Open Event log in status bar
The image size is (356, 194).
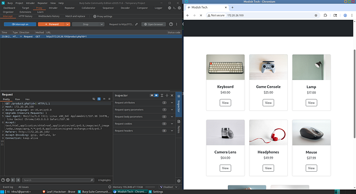[x=8, y=187]
